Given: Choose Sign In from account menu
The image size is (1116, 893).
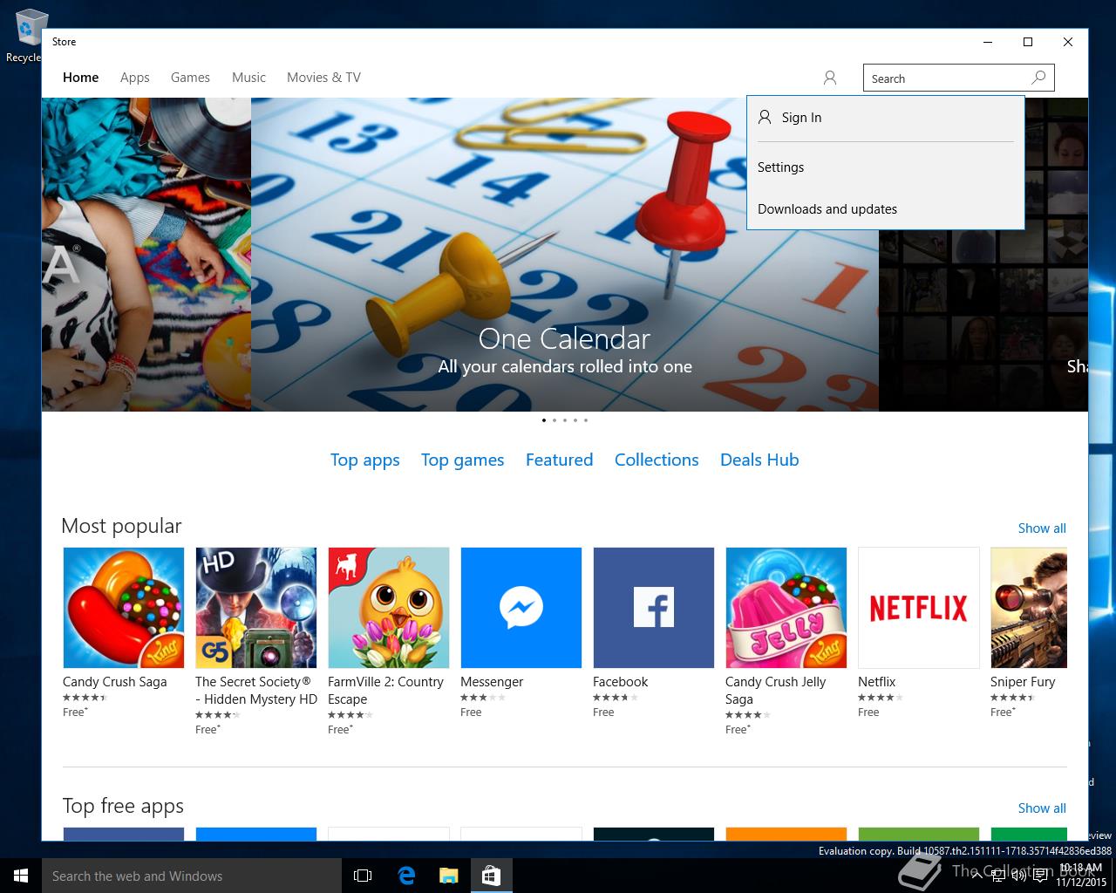Looking at the screenshot, I should tap(885, 118).
